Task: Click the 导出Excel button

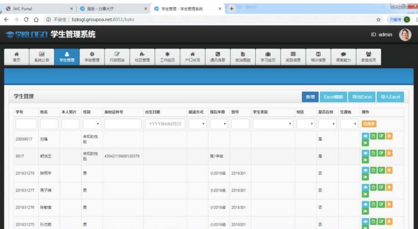Action: point(362,97)
